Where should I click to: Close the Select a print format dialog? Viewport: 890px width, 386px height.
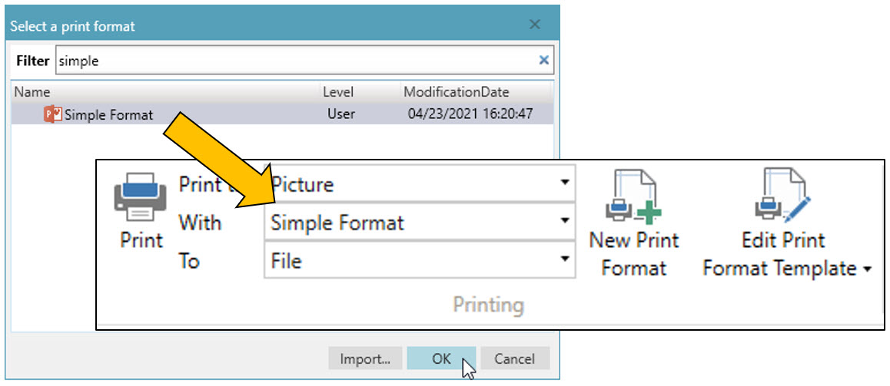click(x=536, y=25)
